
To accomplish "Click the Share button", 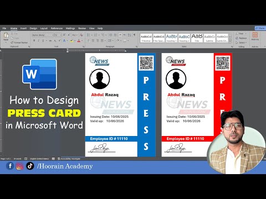I will pyautogui.click(x=260, y=28).
